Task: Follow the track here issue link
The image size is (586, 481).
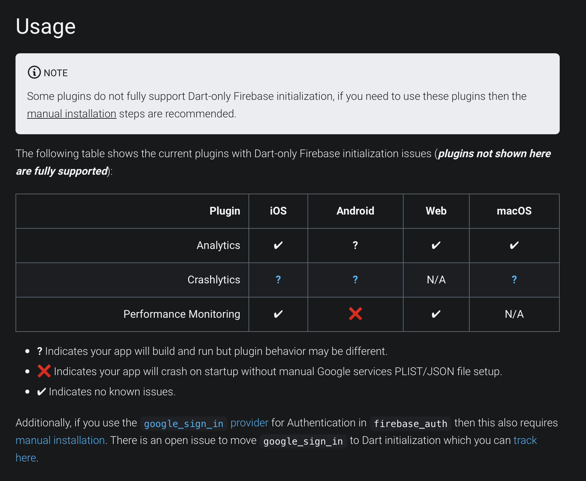Action: tap(525, 441)
